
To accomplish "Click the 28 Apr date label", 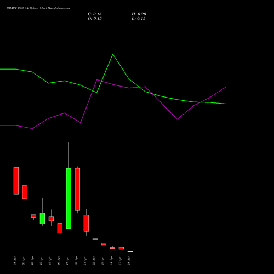I will click(x=129, y=261).
